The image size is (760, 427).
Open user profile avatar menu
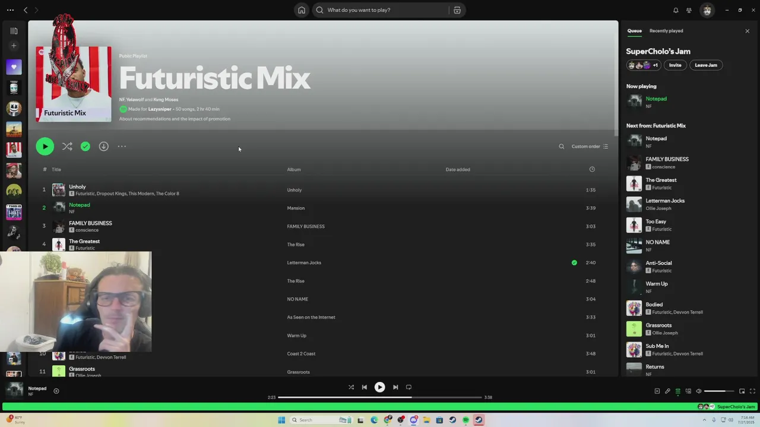click(x=707, y=10)
